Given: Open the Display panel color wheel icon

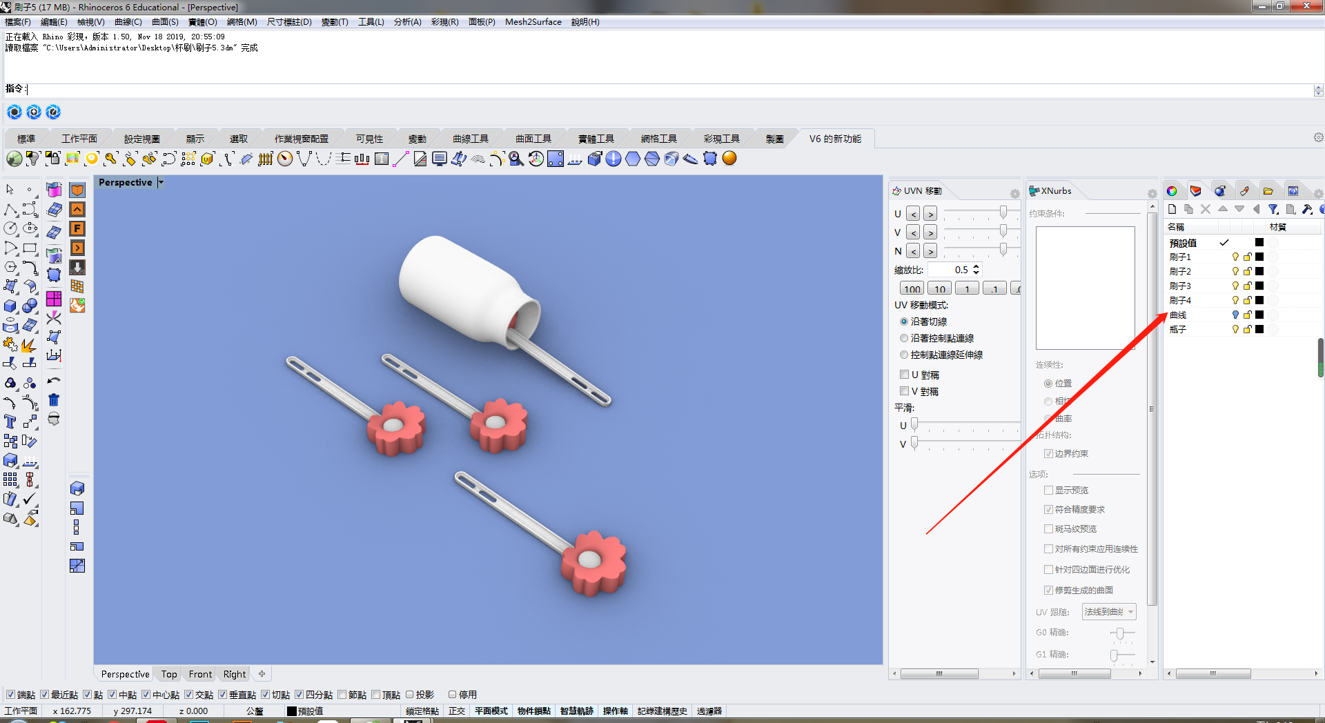Looking at the screenshot, I should tap(1172, 191).
